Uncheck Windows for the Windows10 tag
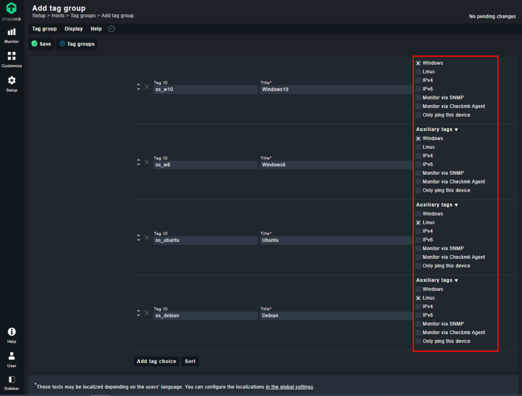The width and height of the screenshot is (522, 396). click(x=418, y=63)
